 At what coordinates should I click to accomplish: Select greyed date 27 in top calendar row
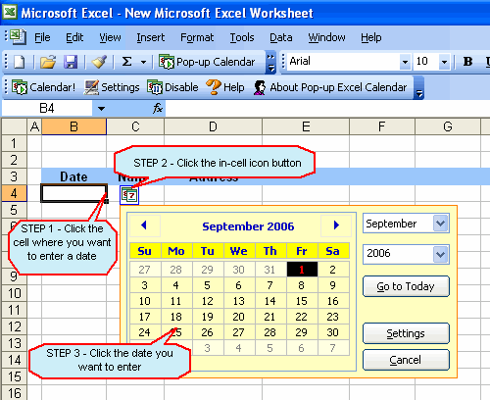pos(144,270)
